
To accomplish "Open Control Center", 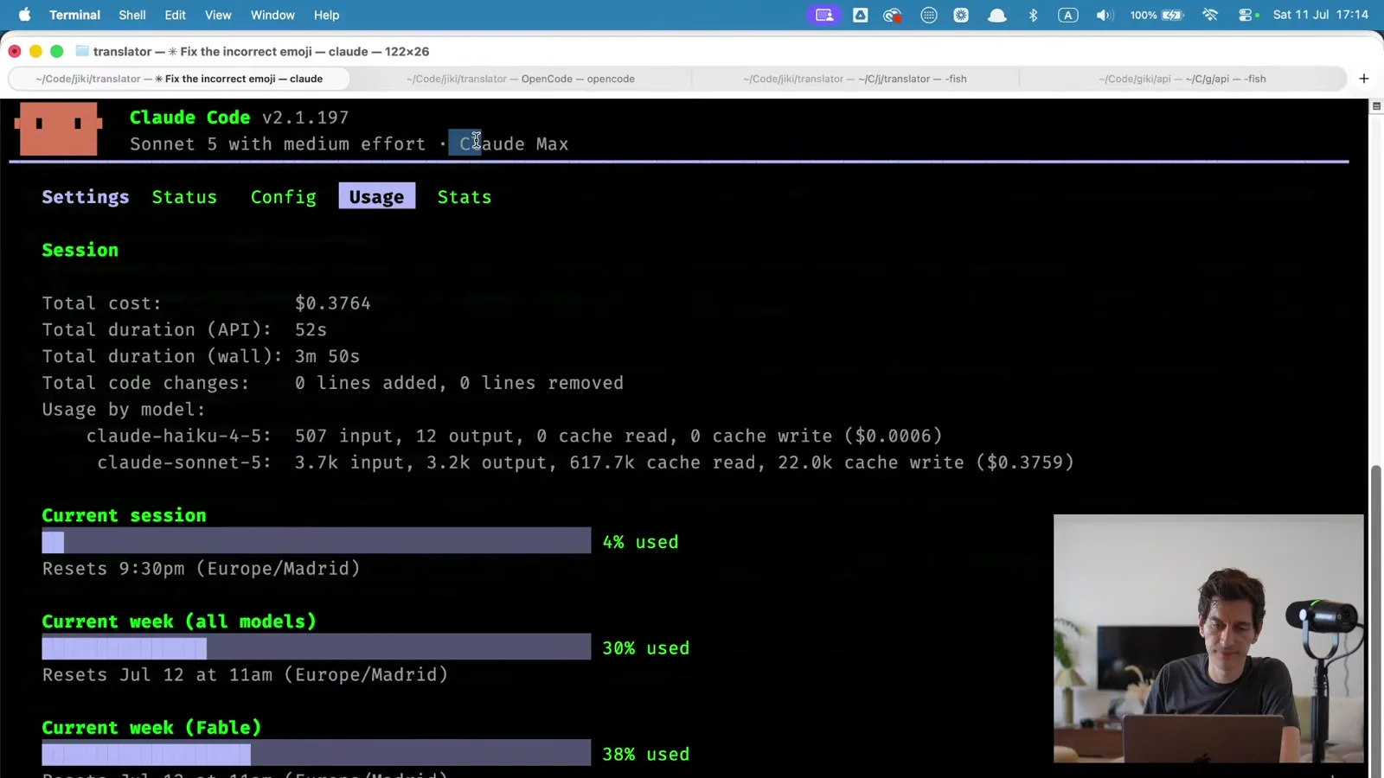I will point(1246,15).
